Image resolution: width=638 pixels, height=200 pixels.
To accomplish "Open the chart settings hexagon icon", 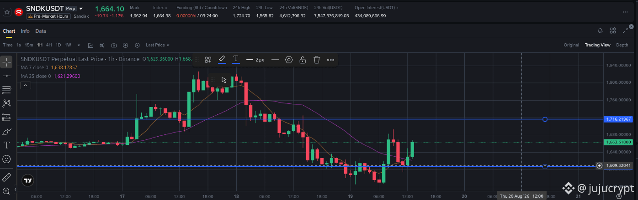I will pos(137,45).
